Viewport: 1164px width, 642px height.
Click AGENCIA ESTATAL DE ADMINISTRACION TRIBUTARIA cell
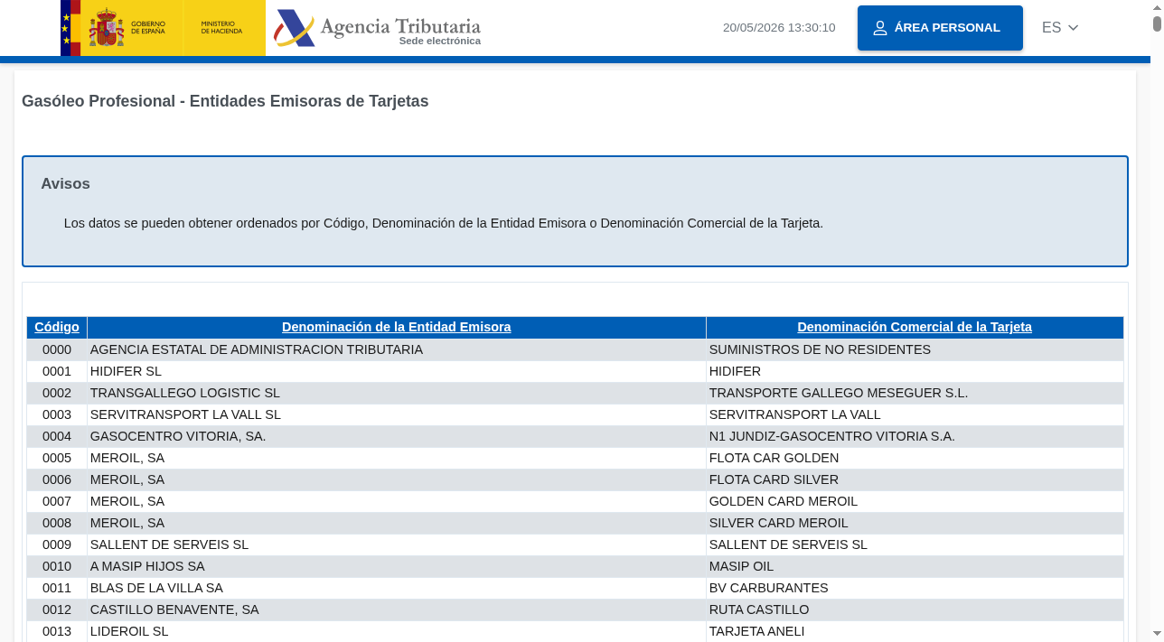397,349
